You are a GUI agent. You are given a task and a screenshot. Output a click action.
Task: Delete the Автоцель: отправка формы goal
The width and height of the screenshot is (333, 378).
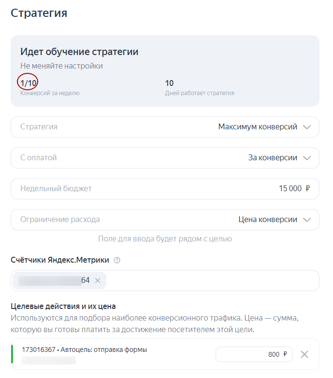pos(304,354)
